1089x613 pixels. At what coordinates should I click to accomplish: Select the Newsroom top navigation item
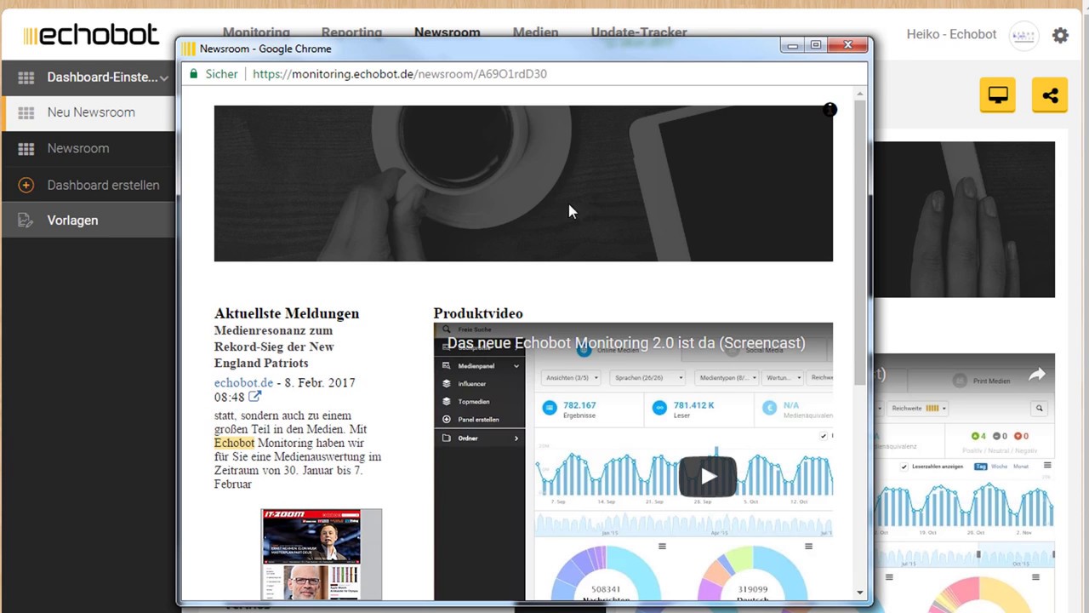(x=448, y=32)
